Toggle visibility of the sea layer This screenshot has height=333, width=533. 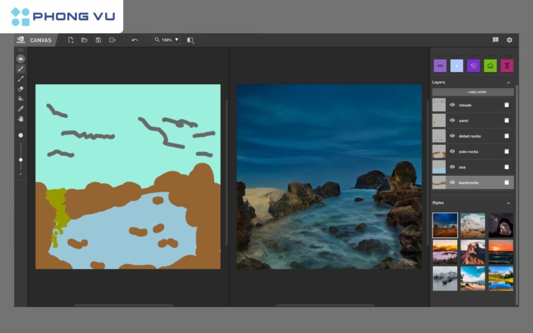pyautogui.click(x=452, y=167)
